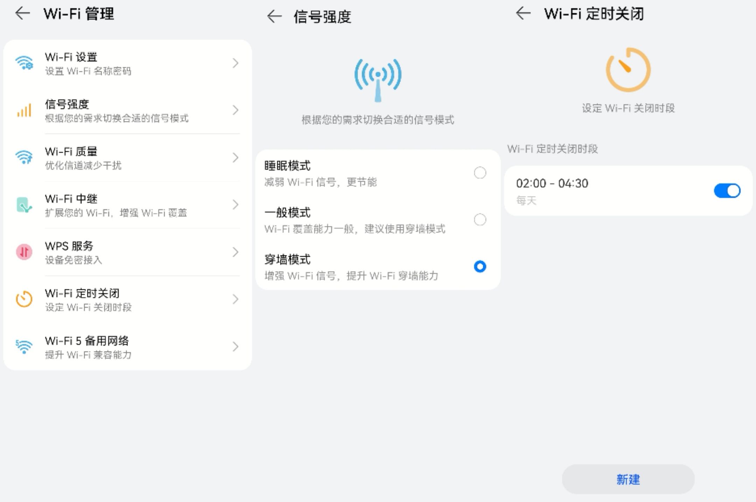Click the 新建 button

(628, 479)
